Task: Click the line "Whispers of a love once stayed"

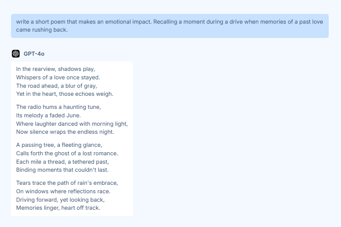Action: [x=58, y=77]
